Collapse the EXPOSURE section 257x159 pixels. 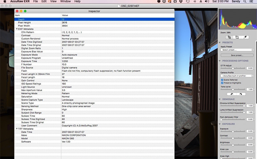point(220,124)
